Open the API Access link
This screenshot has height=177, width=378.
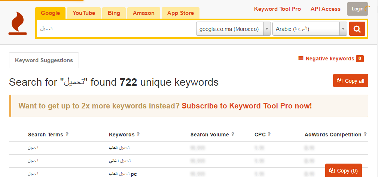click(326, 9)
